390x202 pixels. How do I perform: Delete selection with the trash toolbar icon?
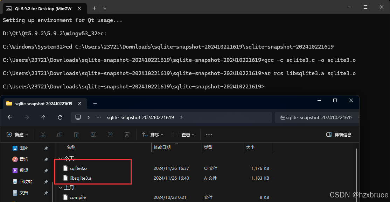(x=127, y=135)
